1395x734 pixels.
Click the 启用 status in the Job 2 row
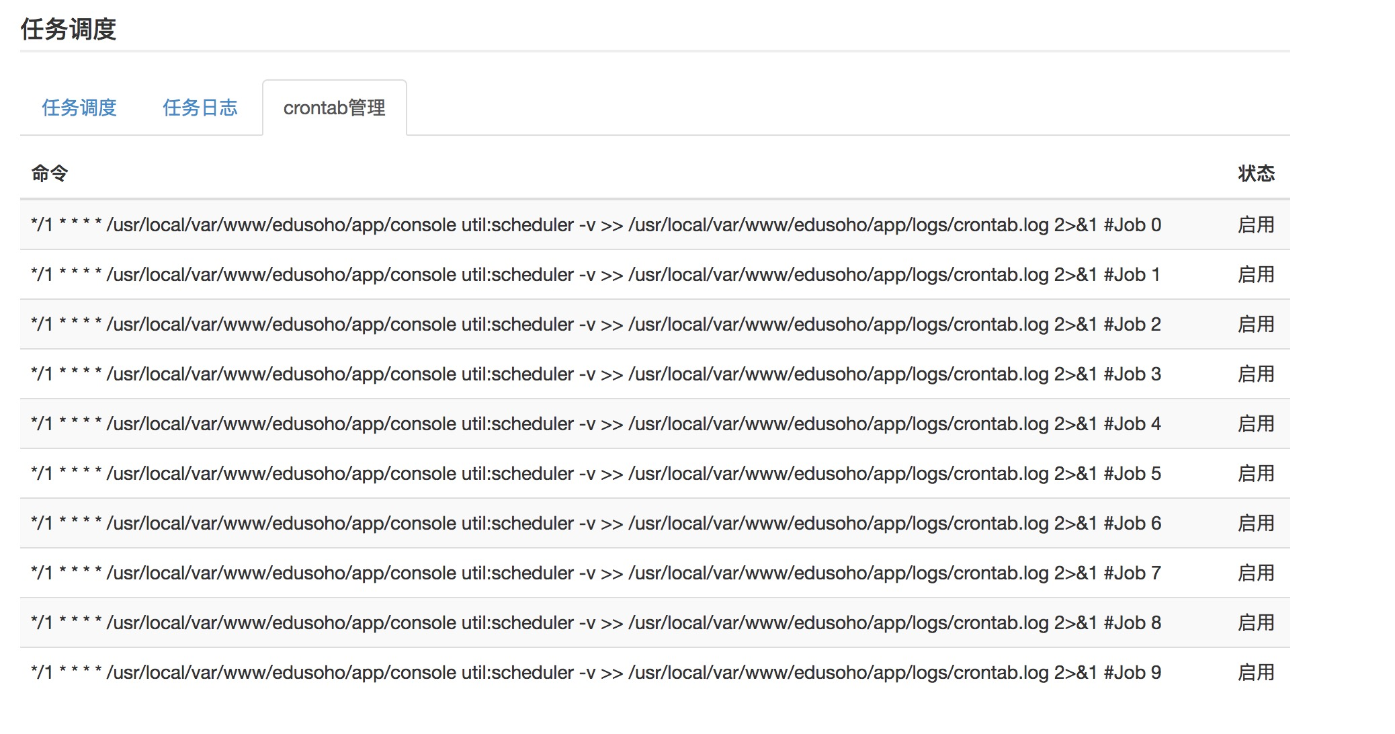[x=1256, y=324]
